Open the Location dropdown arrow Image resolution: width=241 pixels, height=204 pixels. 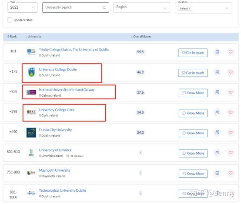coord(227,8)
